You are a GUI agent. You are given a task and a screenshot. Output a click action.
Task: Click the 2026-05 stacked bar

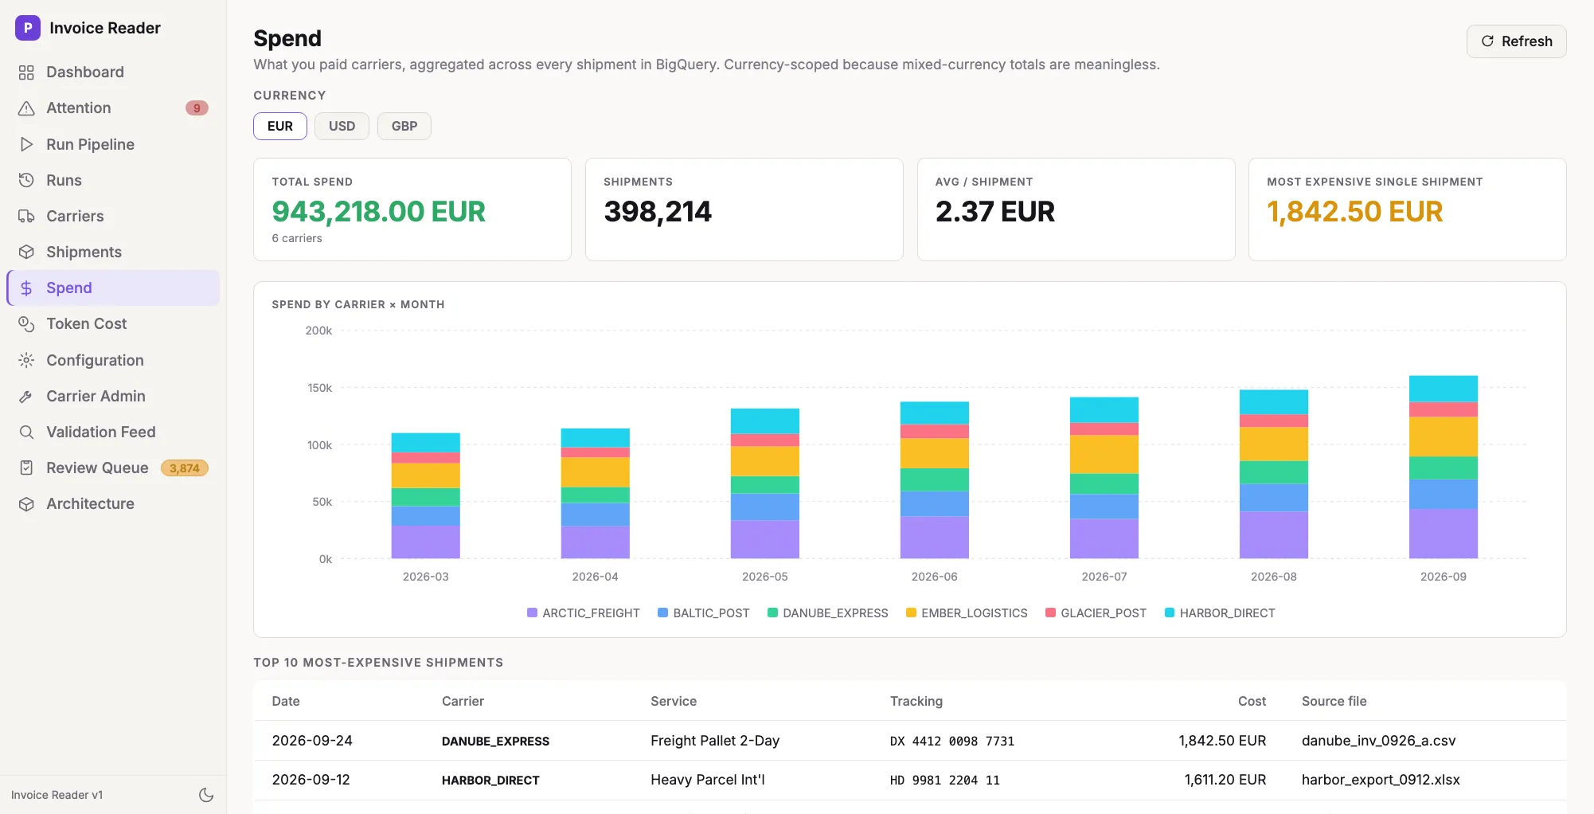(x=765, y=483)
